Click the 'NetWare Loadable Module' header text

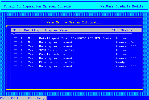point(122,6)
